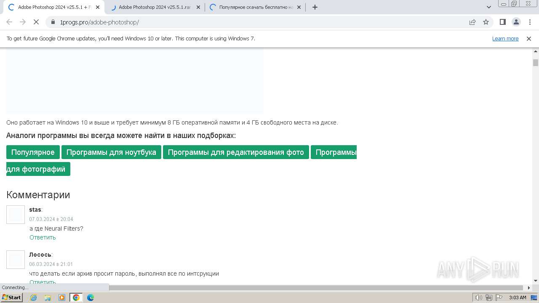Click the forward navigation arrow
The height and width of the screenshot is (303, 539).
pos(23,22)
